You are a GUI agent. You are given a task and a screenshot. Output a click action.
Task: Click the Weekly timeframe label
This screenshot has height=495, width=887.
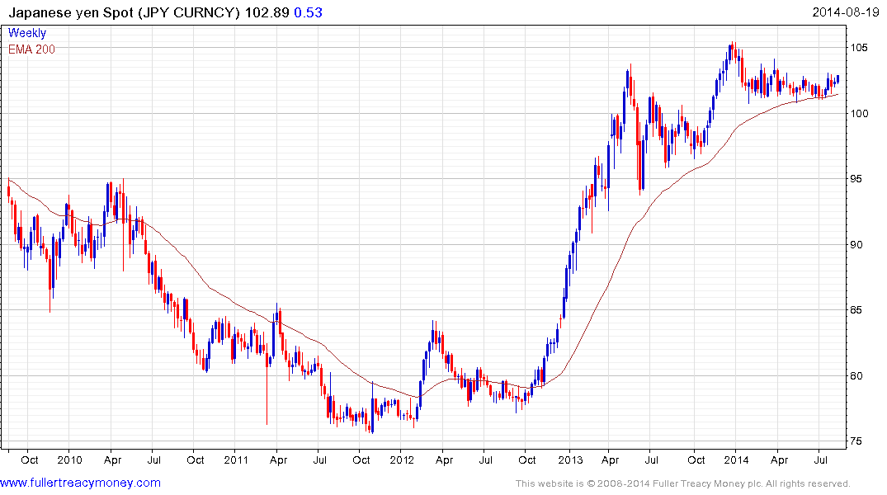pyautogui.click(x=27, y=33)
